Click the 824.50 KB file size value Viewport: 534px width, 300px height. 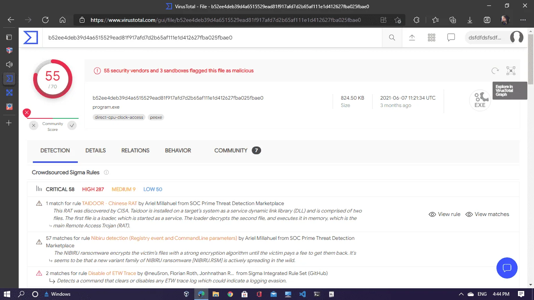click(x=352, y=98)
